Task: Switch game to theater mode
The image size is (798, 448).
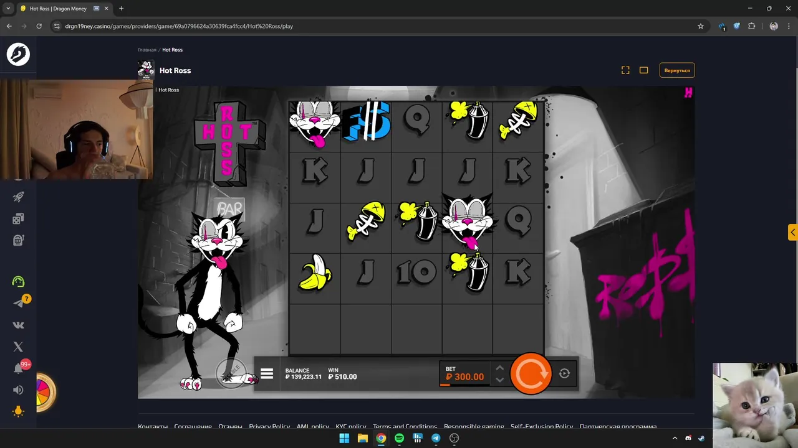Action: pyautogui.click(x=644, y=70)
